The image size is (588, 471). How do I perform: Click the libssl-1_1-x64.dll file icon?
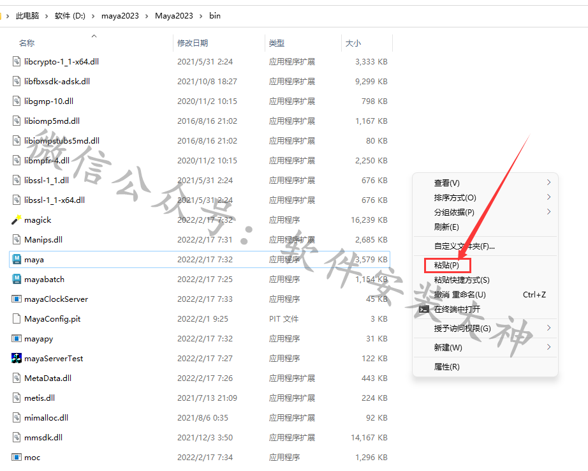pos(17,200)
